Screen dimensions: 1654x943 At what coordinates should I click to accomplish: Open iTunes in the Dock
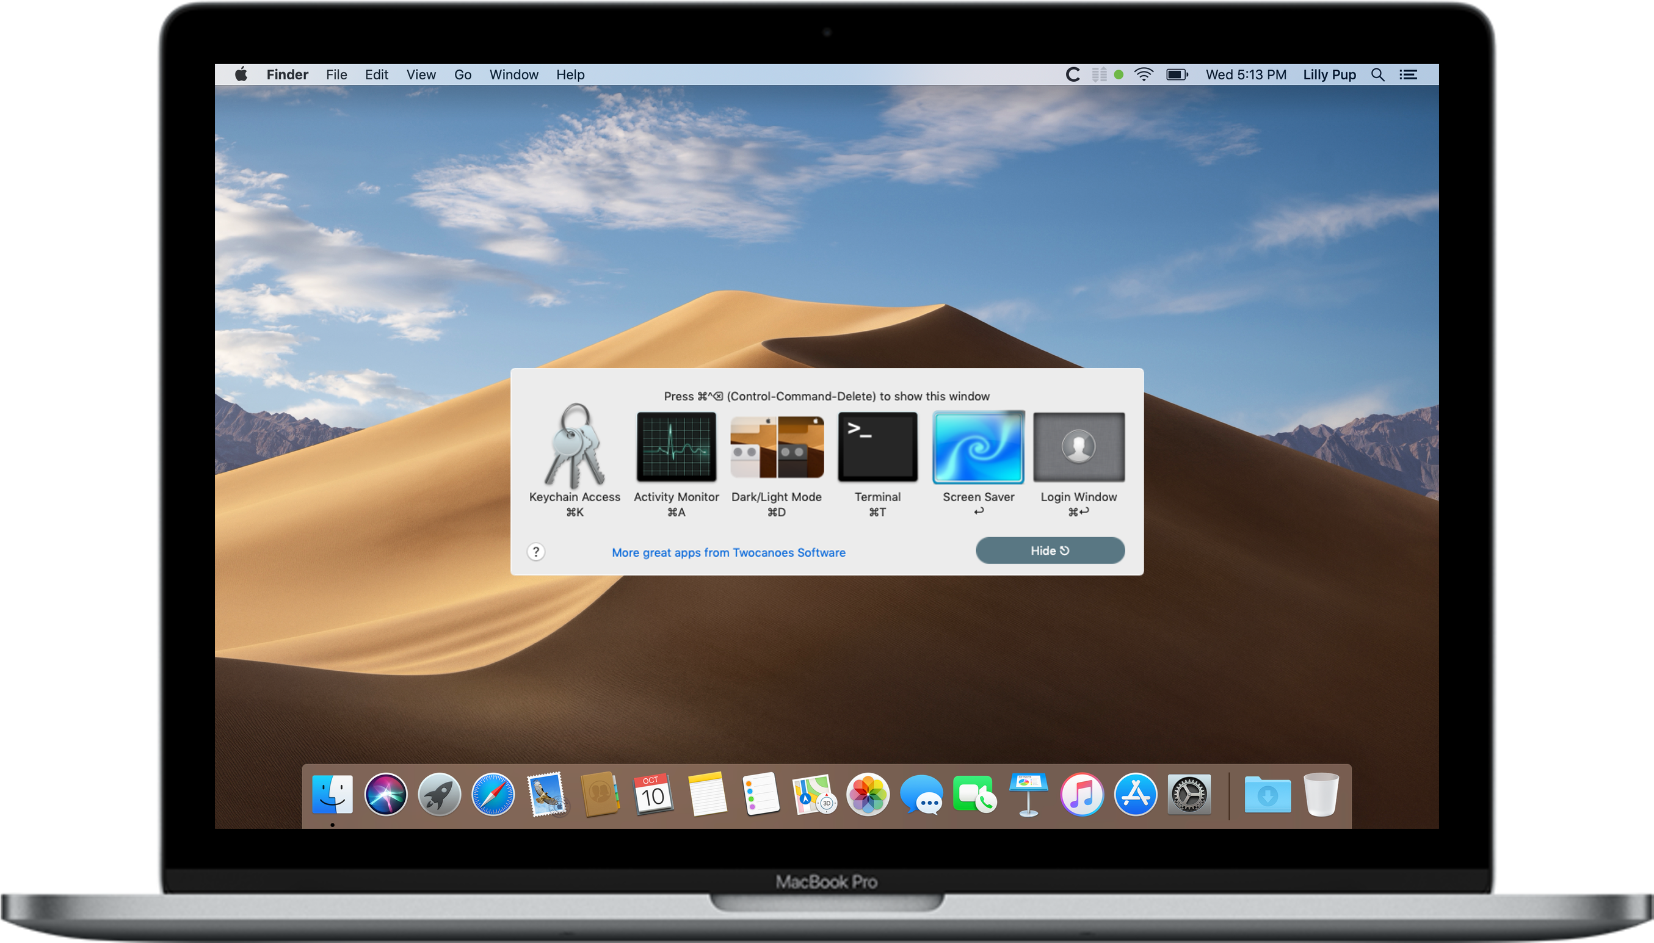click(1082, 794)
